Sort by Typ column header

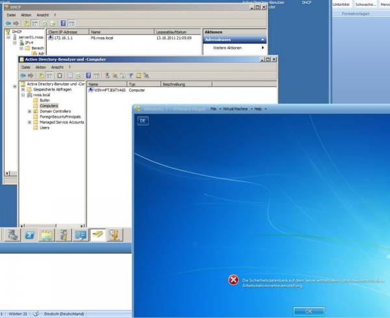[144, 85]
